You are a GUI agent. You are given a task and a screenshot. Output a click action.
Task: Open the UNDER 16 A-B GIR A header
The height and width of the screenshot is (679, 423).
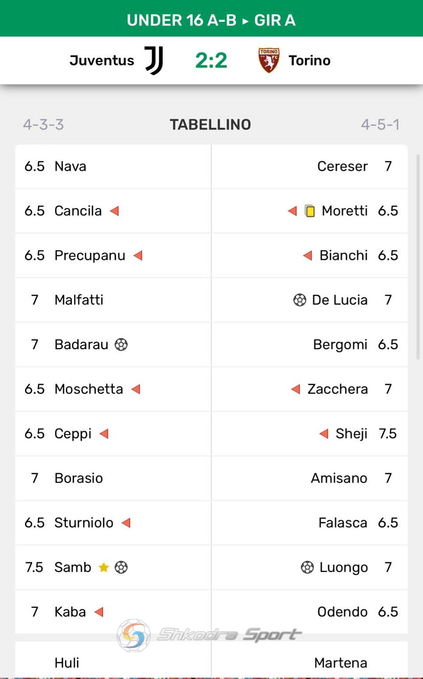click(211, 20)
